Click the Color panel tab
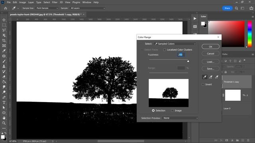255x143 pixels. pyautogui.click(x=204, y=17)
